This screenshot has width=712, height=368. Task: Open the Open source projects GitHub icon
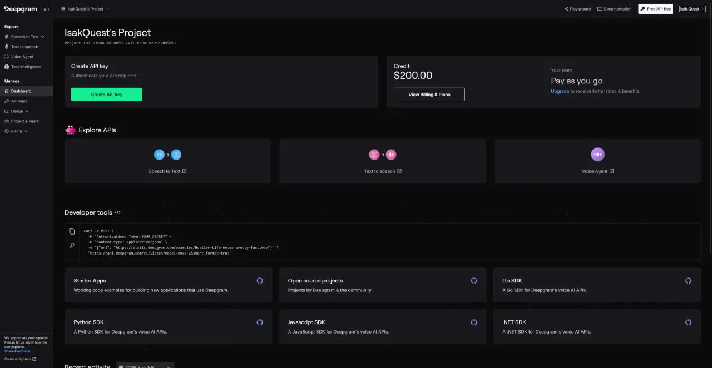point(474,281)
